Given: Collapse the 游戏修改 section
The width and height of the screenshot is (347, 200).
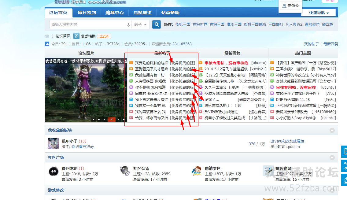Looking at the screenshot, I should pos(332,190).
